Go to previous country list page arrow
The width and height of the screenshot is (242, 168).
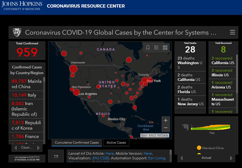pos(16,148)
